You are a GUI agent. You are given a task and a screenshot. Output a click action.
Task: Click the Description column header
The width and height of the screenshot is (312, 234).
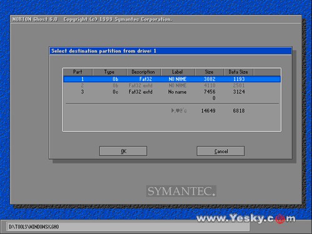coord(144,72)
